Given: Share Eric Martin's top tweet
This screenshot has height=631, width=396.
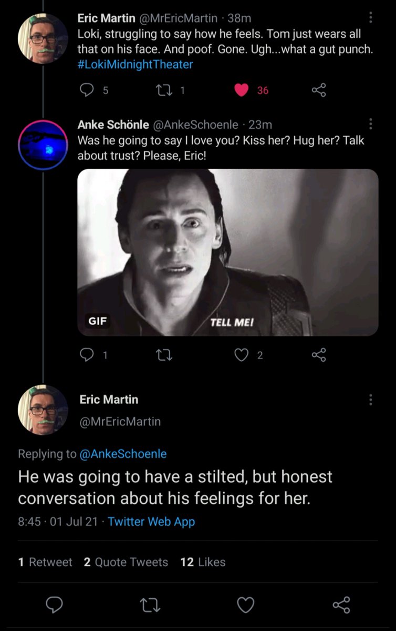Looking at the screenshot, I should 319,90.
